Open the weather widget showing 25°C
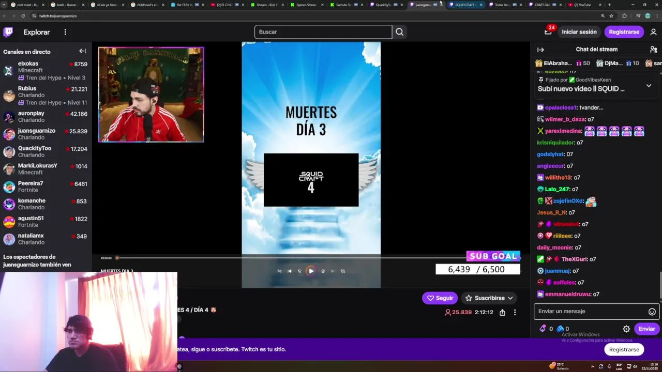662x372 pixels. (x=559, y=366)
